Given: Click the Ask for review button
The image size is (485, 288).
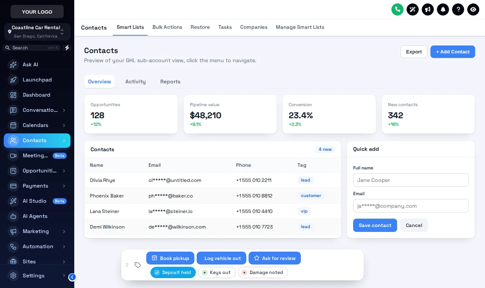Looking at the screenshot, I should click(x=275, y=258).
